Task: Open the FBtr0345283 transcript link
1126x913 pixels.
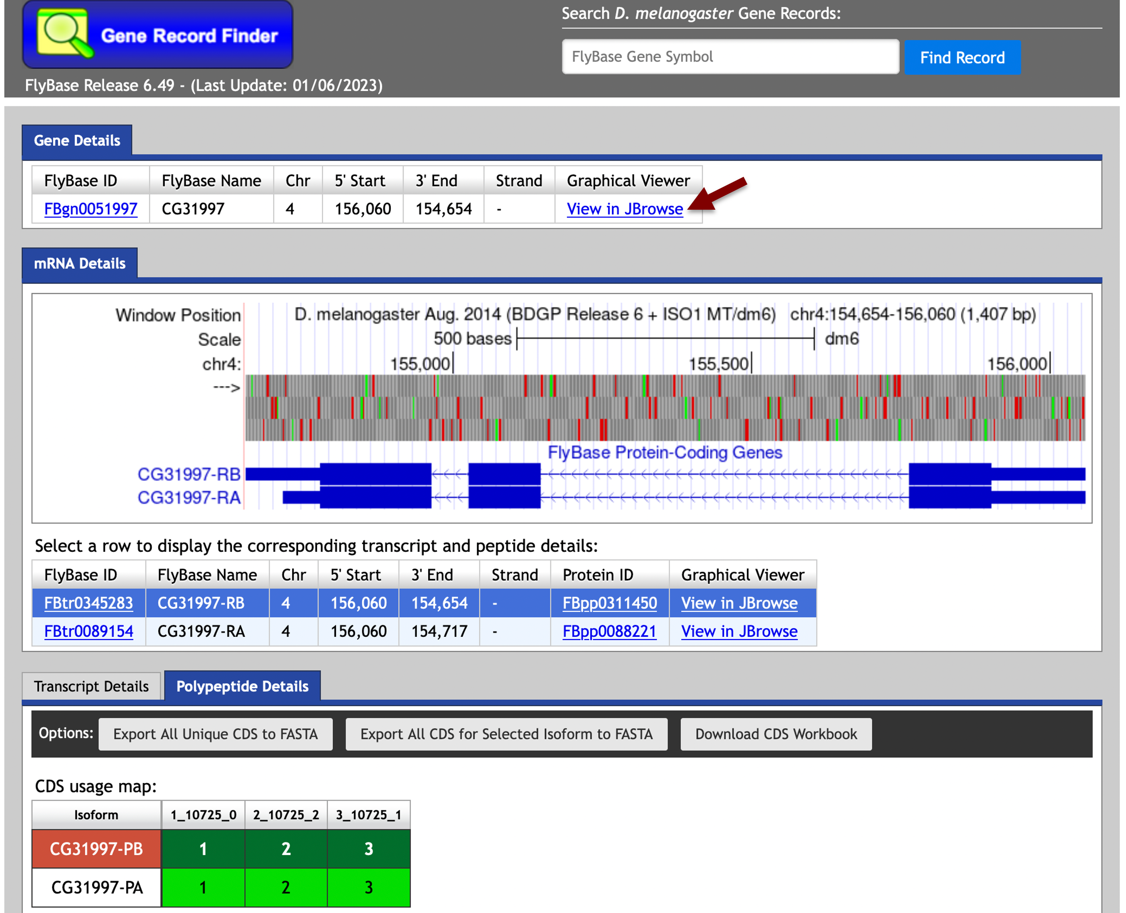Action: 89,603
